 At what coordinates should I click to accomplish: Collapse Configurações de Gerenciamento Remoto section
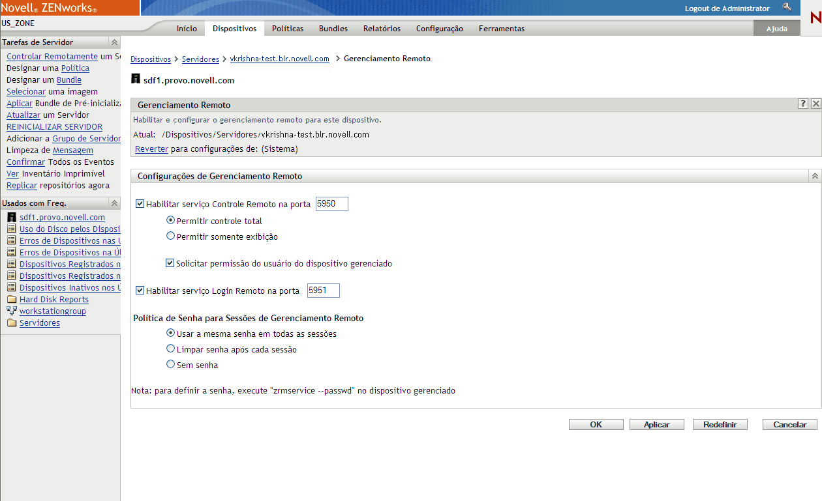[x=815, y=176]
